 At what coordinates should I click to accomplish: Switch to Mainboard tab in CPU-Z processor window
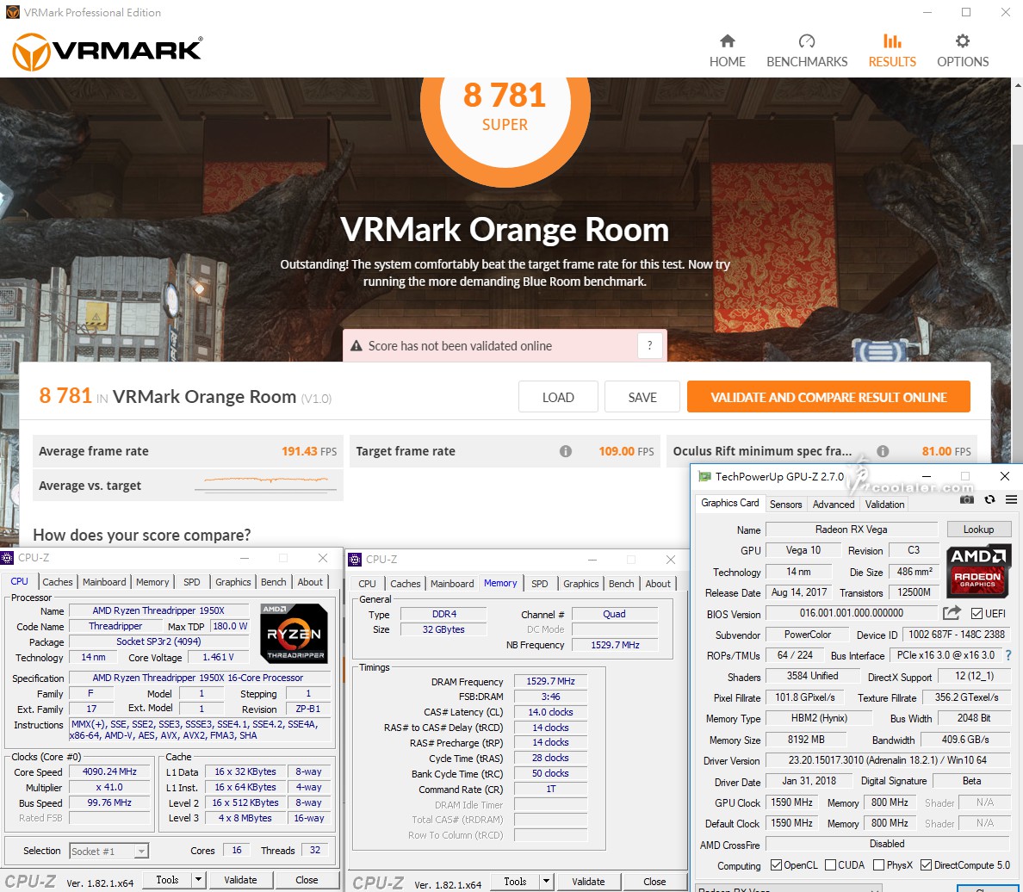[104, 582]
